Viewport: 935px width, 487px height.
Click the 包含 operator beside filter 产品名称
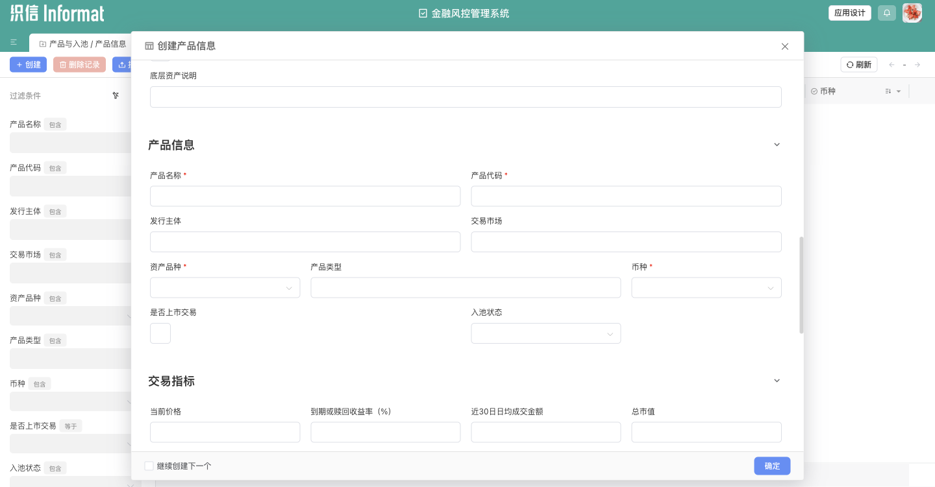point(55,125)
